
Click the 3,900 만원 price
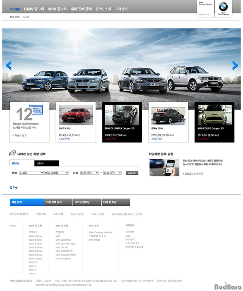(157, 139)
